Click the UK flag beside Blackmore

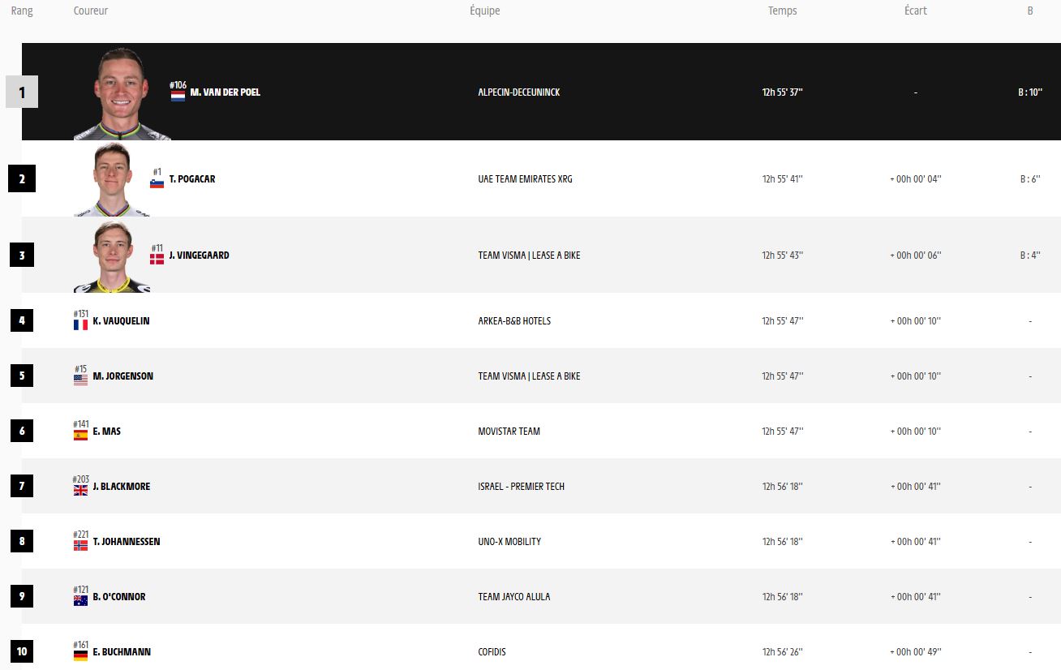click(80, 490)
